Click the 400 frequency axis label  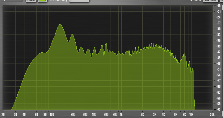(94, 114)
